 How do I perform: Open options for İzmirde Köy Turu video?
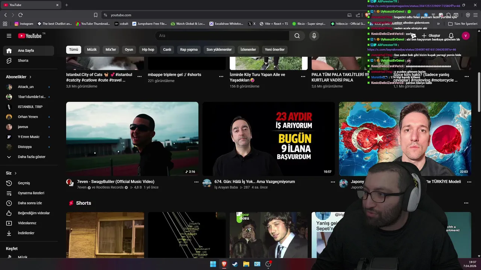tap(303, 76)
